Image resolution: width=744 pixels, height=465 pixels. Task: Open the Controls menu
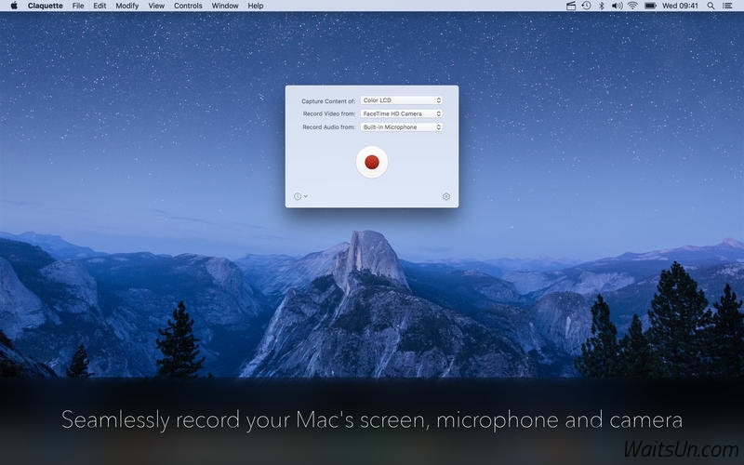pos(188,6)
